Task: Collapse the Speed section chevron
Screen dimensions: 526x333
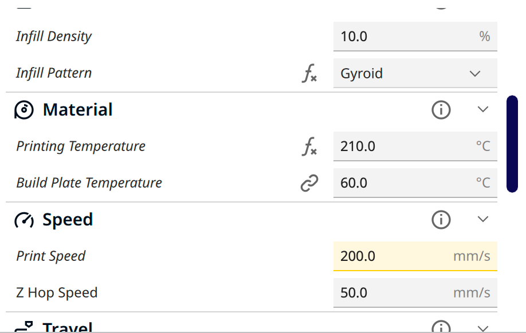Action: click(483, 220)
